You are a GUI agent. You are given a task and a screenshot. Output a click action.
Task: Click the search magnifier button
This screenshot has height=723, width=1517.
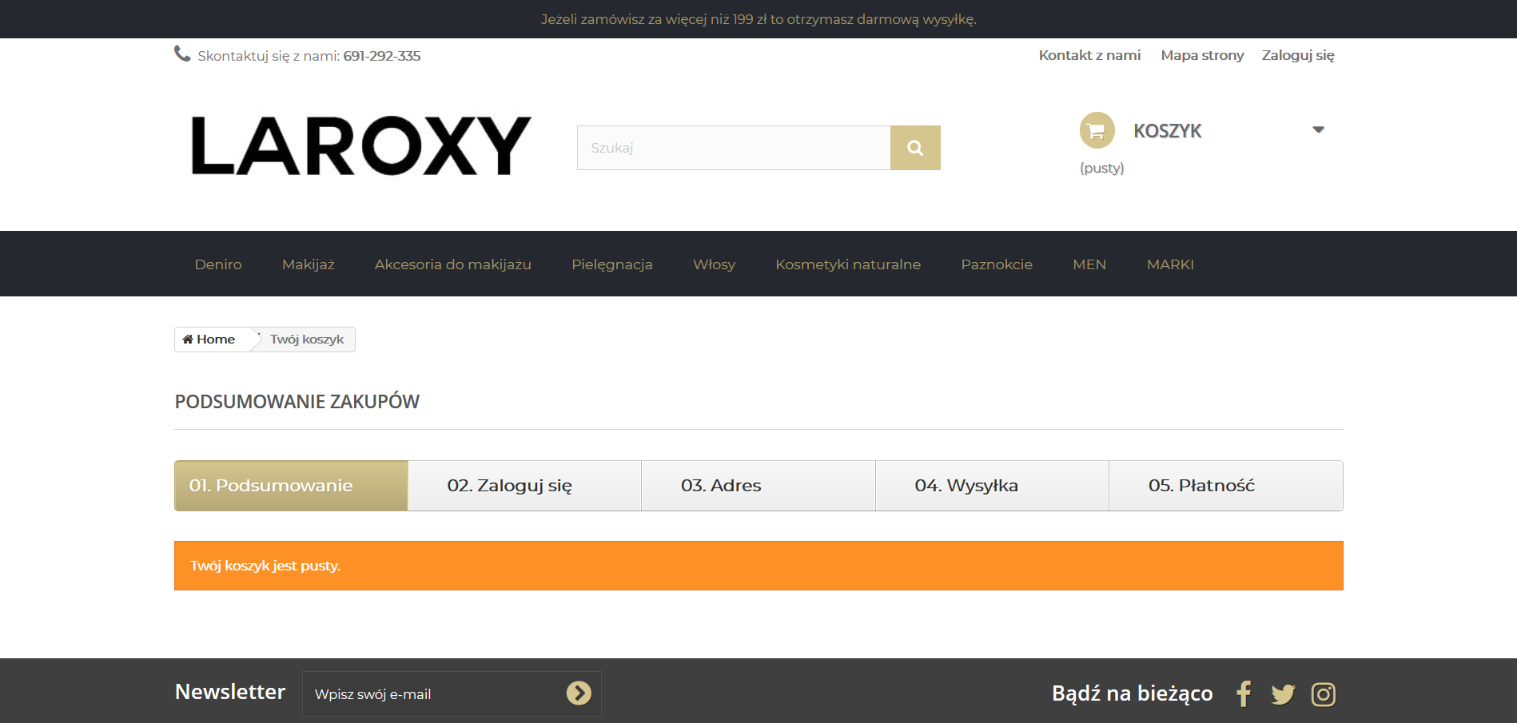tap(915, 148)
